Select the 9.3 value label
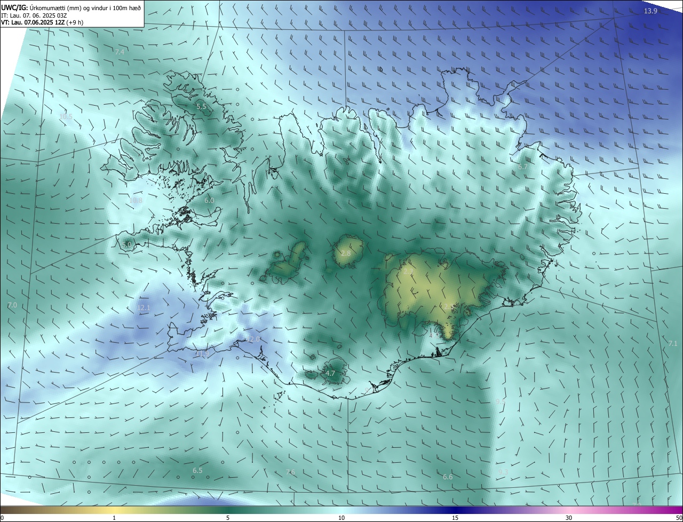683x522 pixels. (x=503, y=472)
